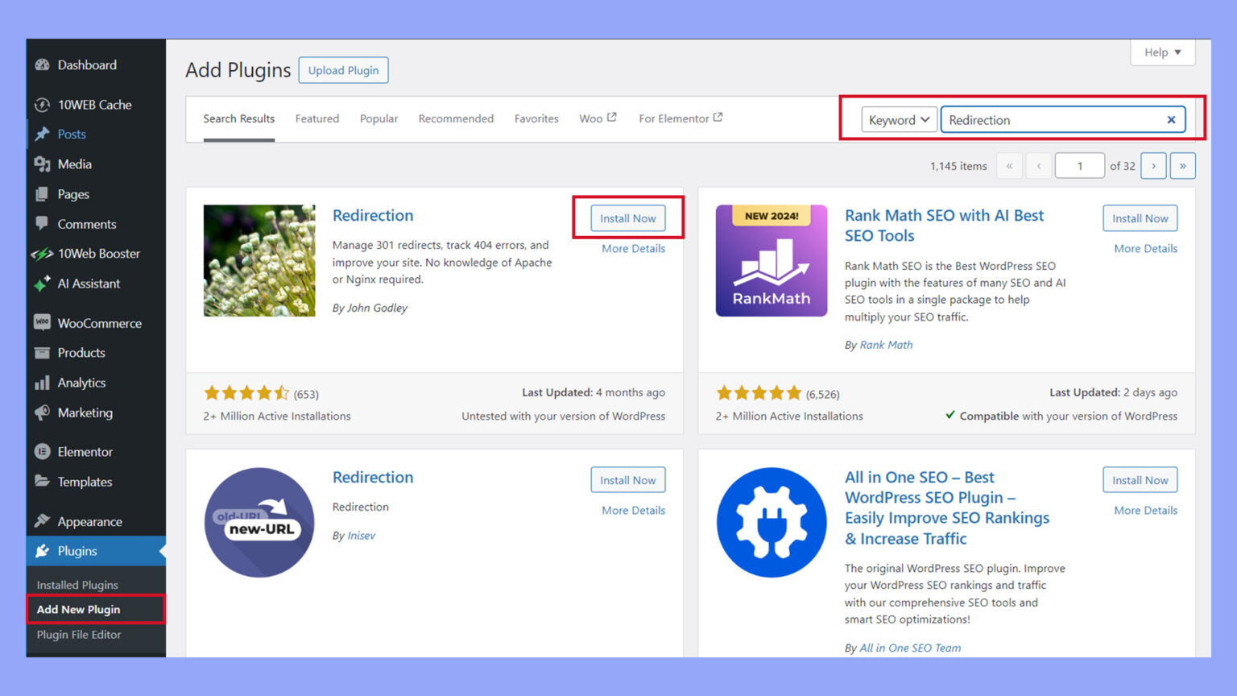Select the Templates folder icon
This screenshot has height=696, width=1237.
click(x=43, y=482)
